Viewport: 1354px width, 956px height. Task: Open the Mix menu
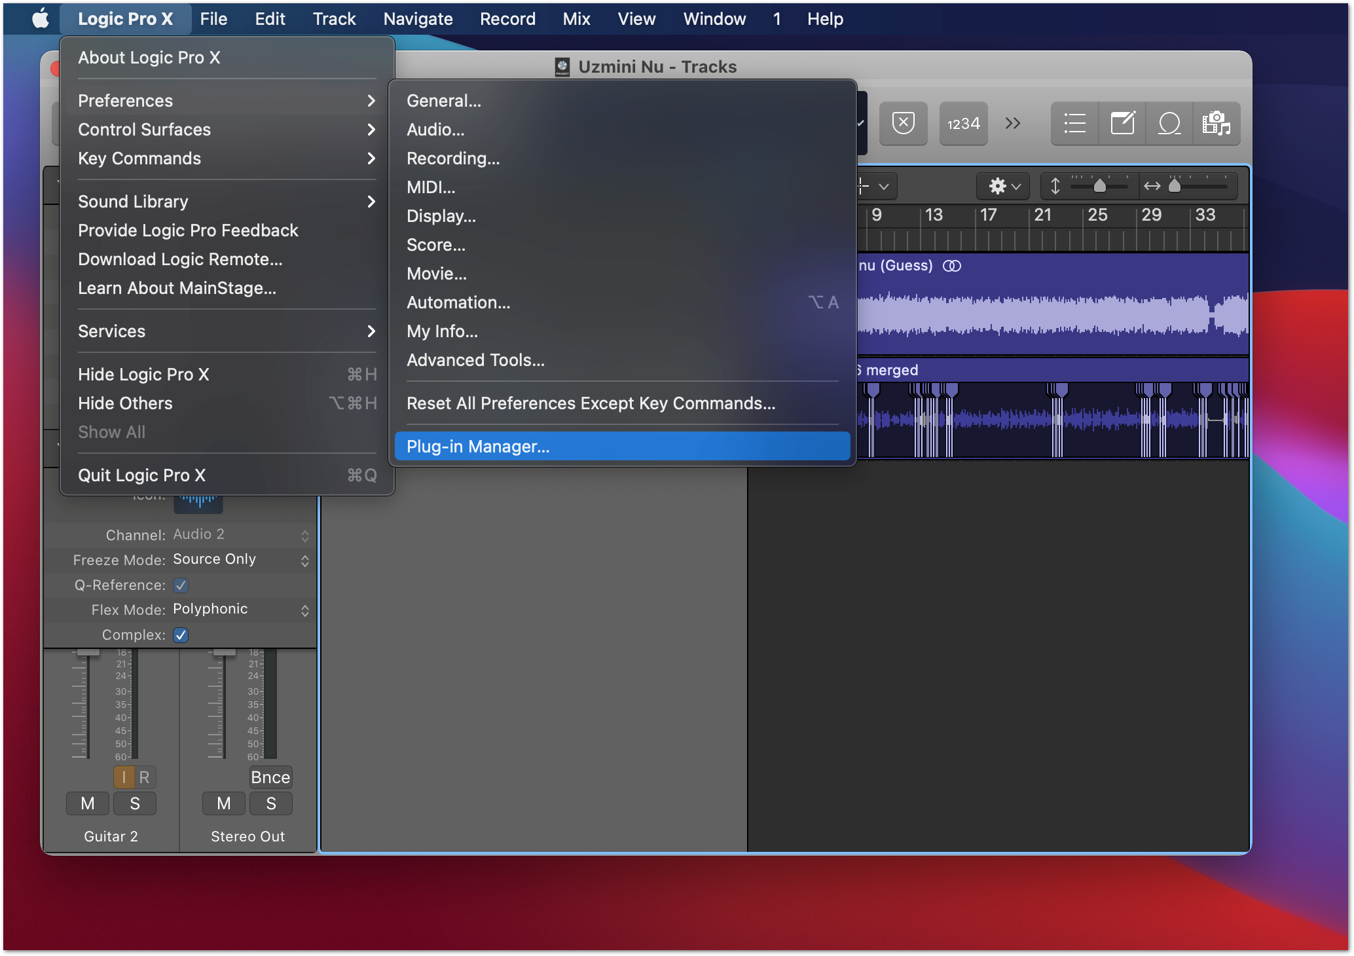point(576,19)
